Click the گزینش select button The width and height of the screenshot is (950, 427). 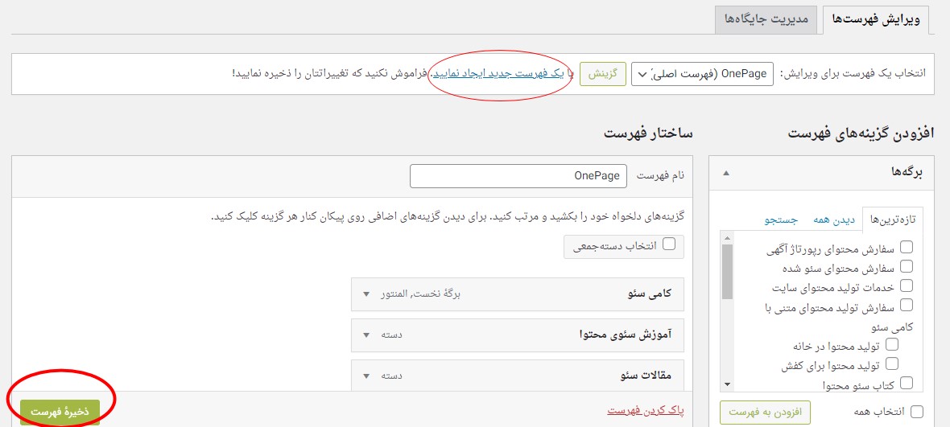click(x=603, y=74)
